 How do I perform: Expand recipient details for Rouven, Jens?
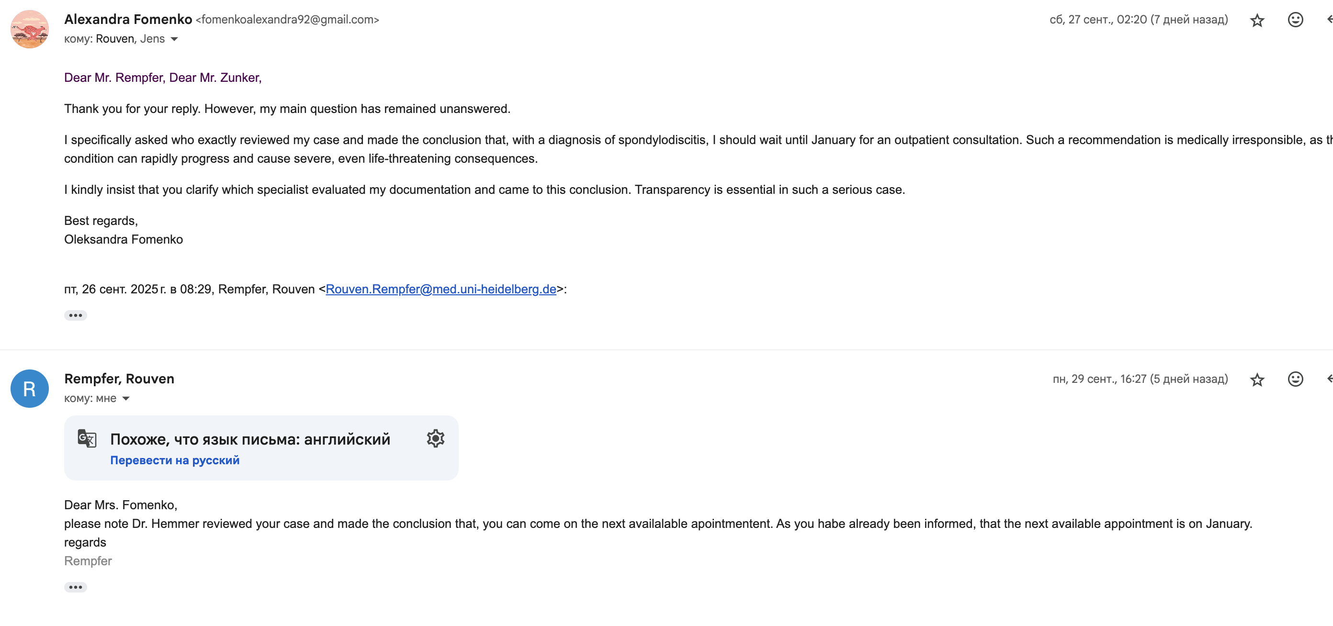click(174, 39)
